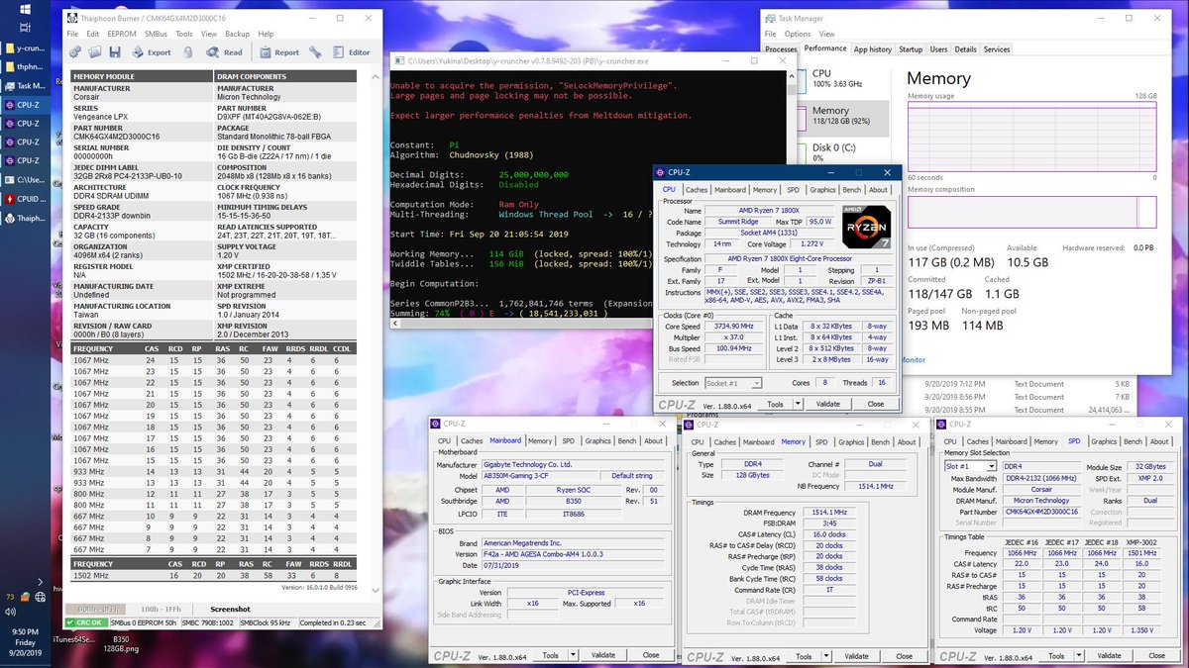1189x668 pixels.
Task: Open Tools dropdown arrow in CPU-Z processor window
Action: point(796,404)
